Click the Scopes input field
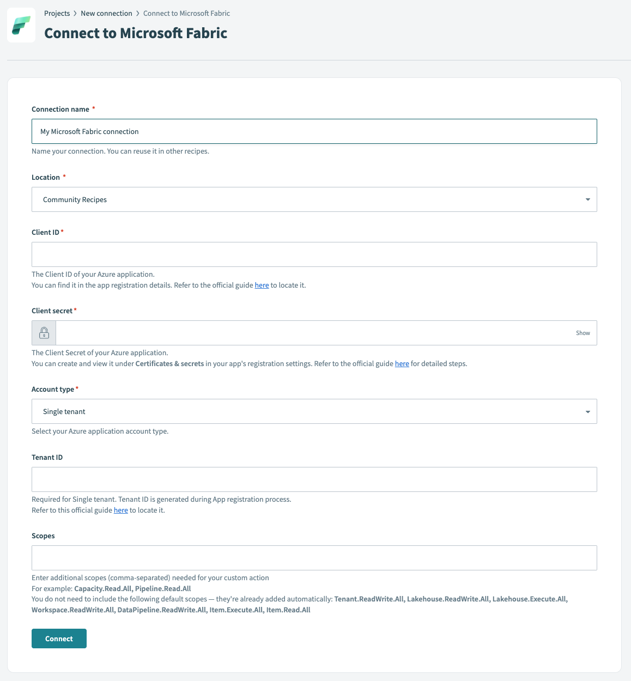The height and width of the screenshot is (681, 631). pyautogui.click(x=314, y=558)
